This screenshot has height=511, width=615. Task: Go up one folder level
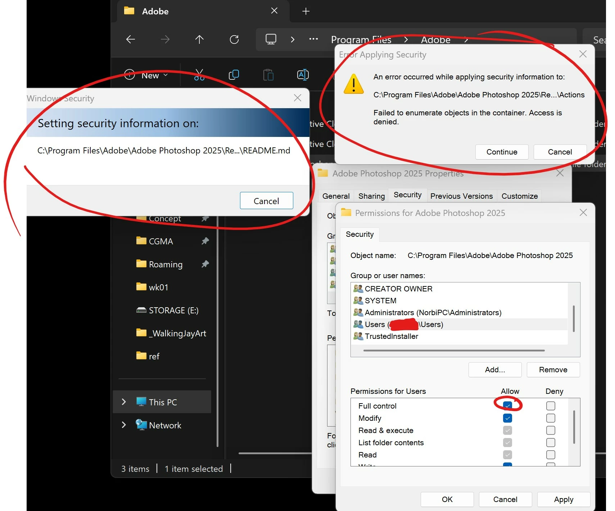[x=199, y=39]
